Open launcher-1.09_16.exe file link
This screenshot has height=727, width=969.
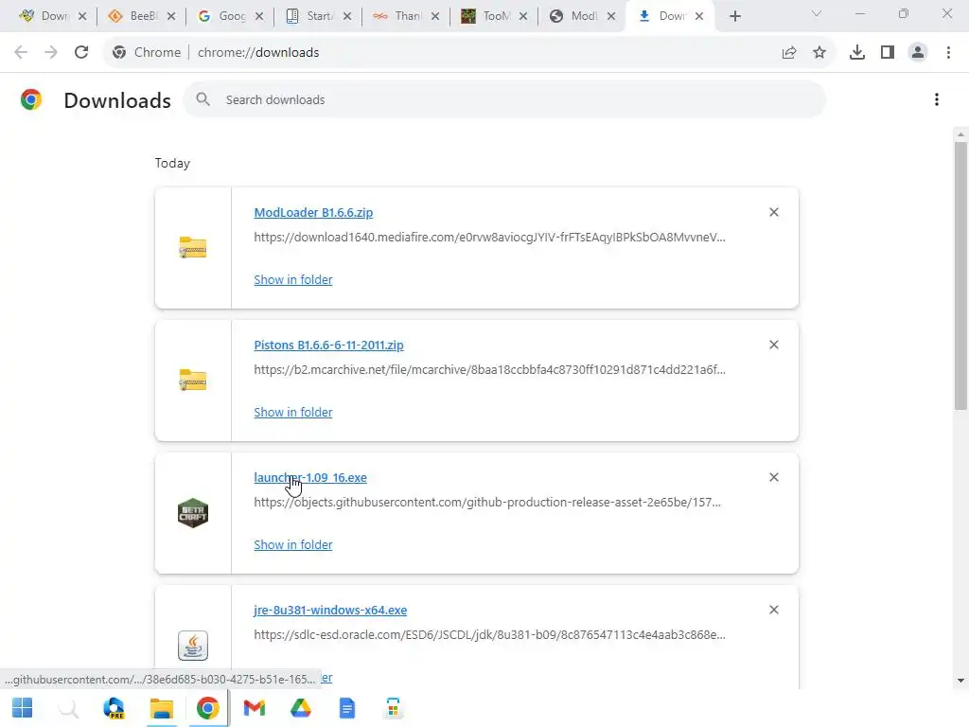click(310, 477)
